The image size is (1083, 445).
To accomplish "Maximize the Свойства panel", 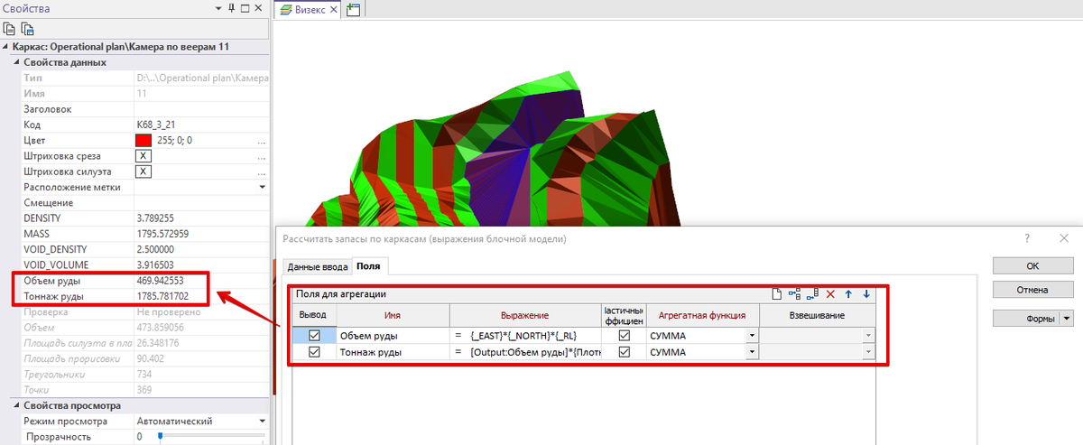I will point(244,8).
